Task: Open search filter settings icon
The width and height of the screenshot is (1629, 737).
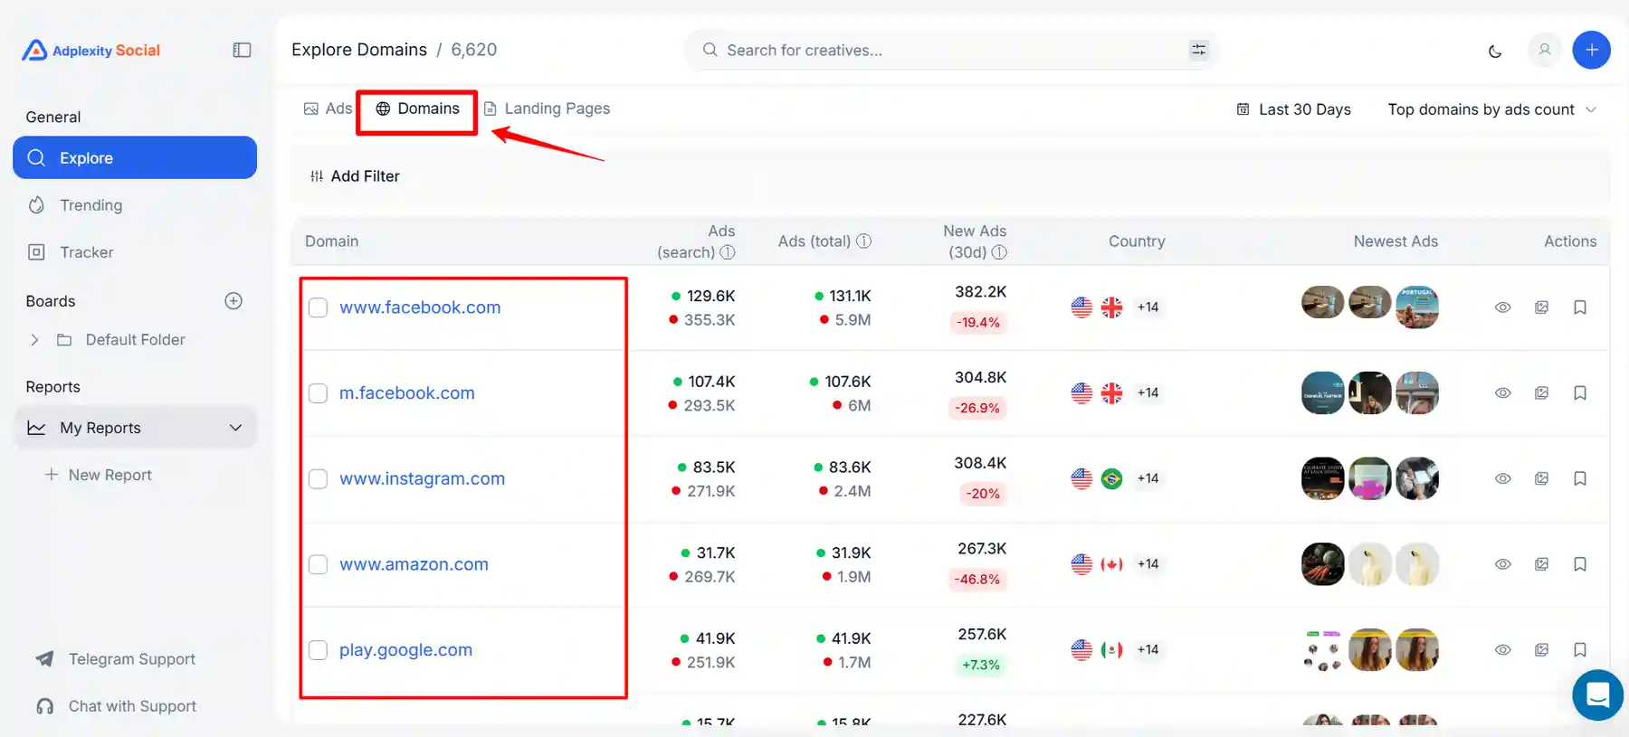Action: pos(1198,50)
